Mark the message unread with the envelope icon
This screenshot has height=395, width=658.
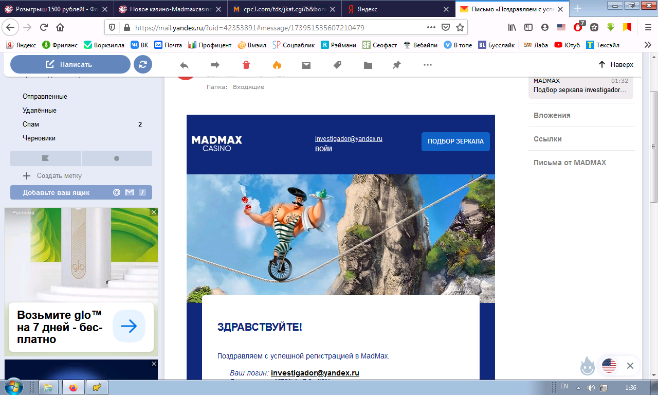[306, 65]
